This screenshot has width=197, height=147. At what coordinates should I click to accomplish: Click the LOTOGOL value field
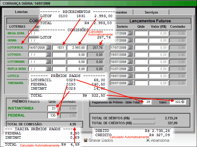coord(77,55)
